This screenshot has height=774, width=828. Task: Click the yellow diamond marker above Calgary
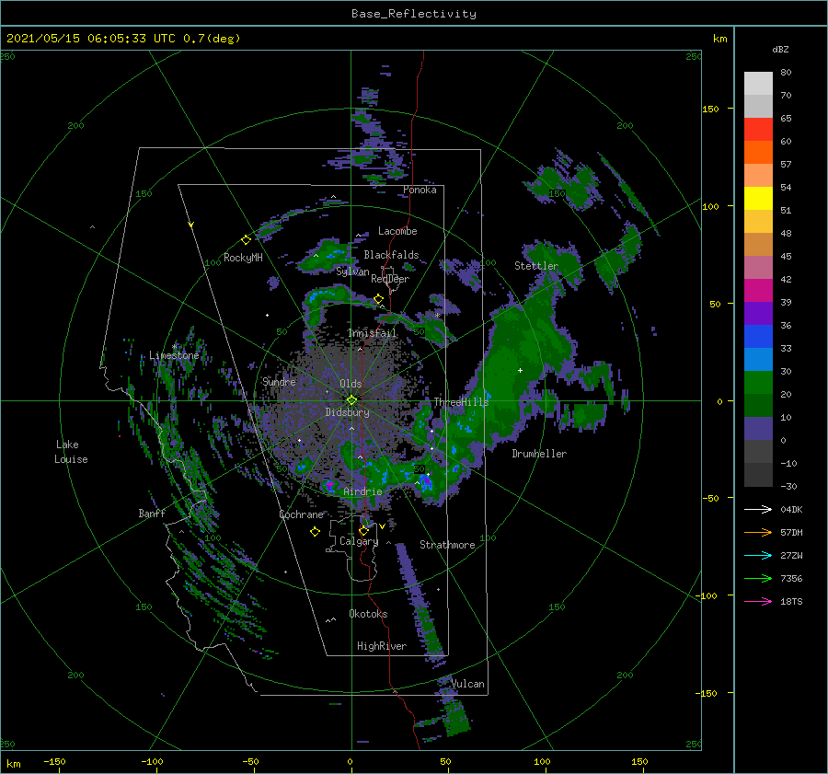[363, 530]
